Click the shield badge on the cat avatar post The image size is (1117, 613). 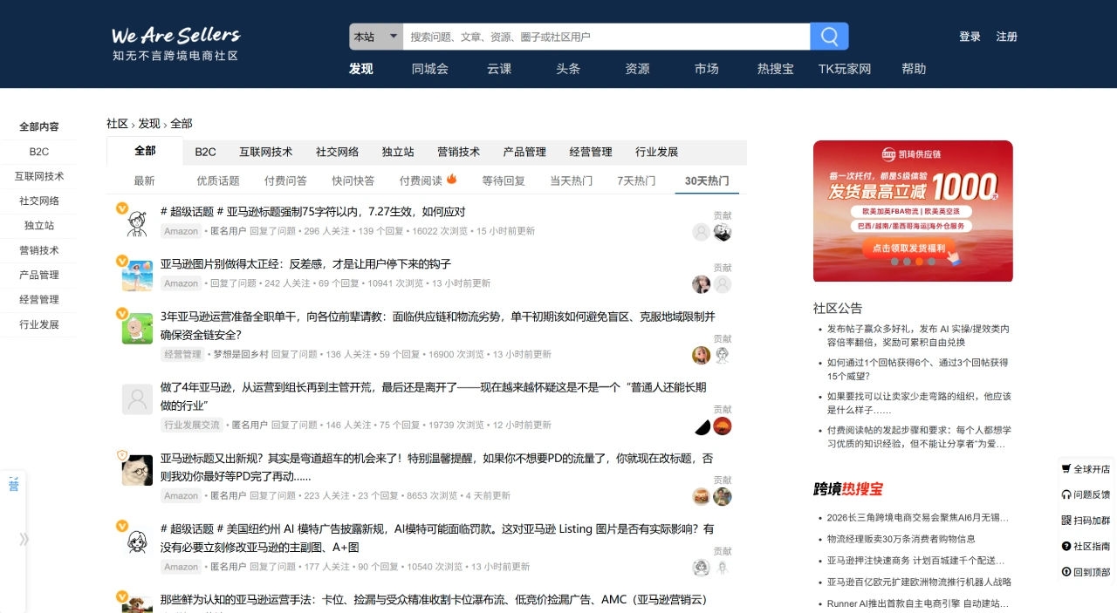click(x=122, y=455)
